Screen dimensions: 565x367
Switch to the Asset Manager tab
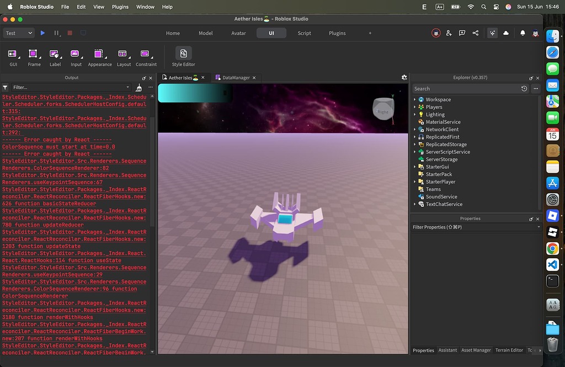(476, 350)
